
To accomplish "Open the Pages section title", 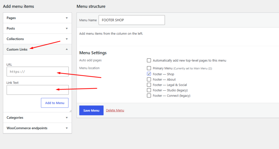I will pos(11,18).
